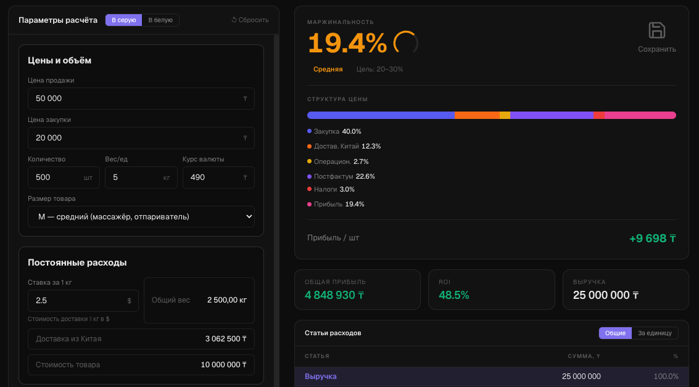Click the margin progress ring next to 19.4%
Viewport: 699px width, 387px height.
point(406,43)
